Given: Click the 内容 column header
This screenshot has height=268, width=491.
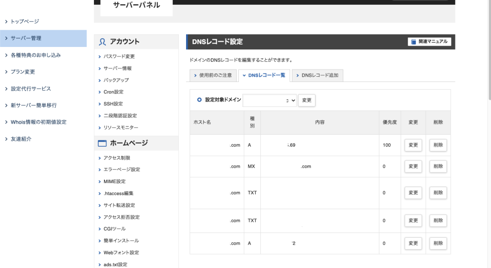Looking at the screenshot, I should (320, 122).
